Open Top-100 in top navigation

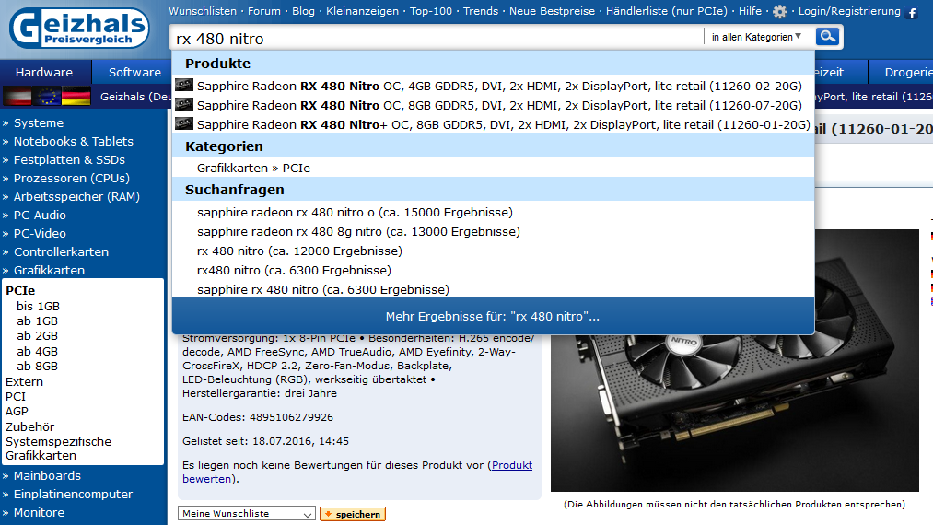pyautogui.click(x=431, y=11)
